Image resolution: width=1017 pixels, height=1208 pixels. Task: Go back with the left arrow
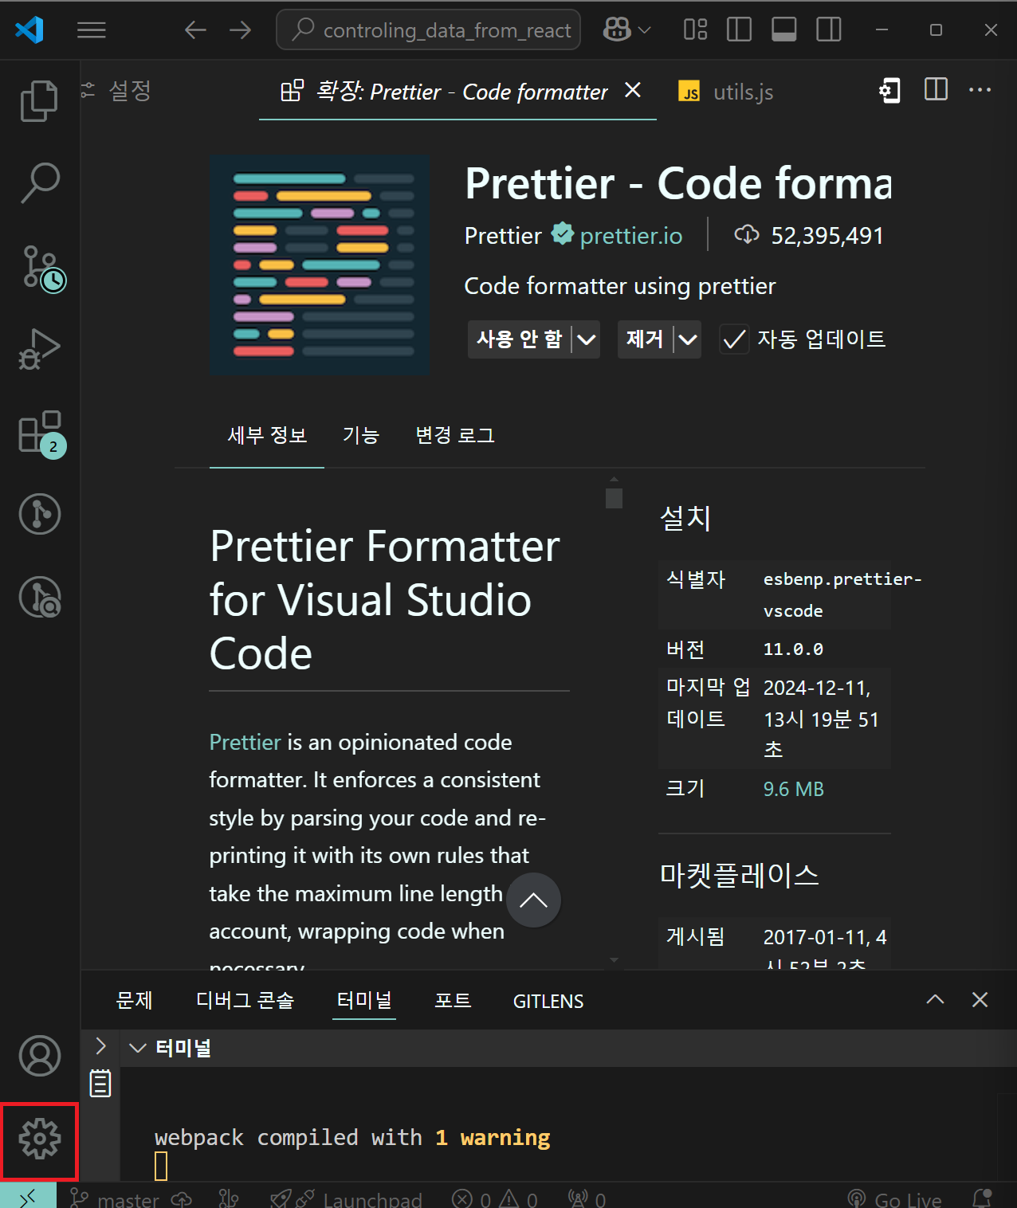(x=195, y=30)
